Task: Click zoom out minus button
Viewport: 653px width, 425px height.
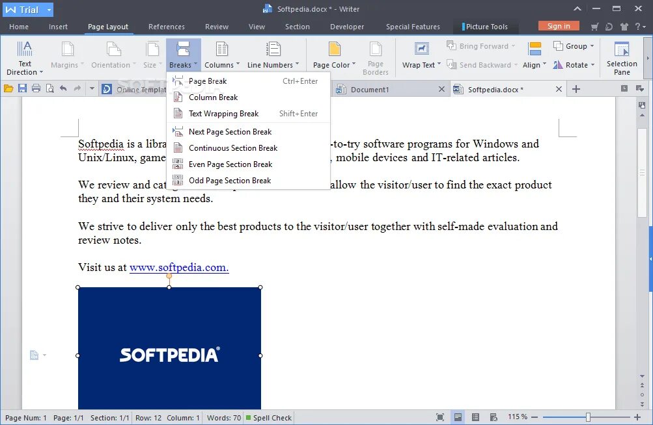Action: (x=535, y=417)
